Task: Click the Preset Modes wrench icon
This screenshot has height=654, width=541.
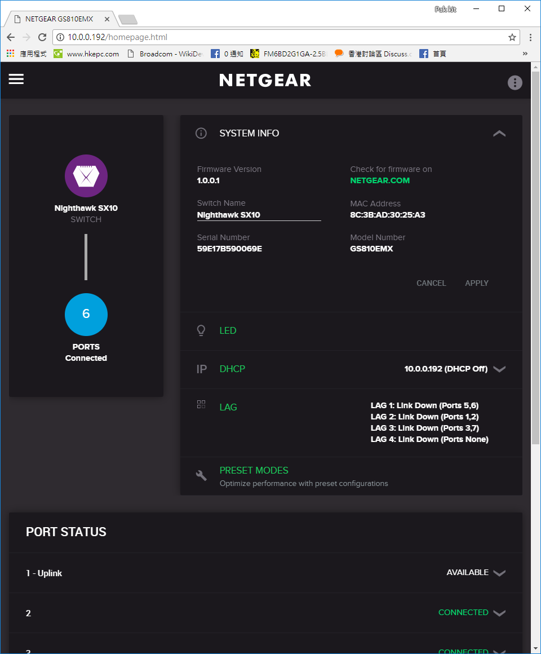Action: click(x=201, y=475)
